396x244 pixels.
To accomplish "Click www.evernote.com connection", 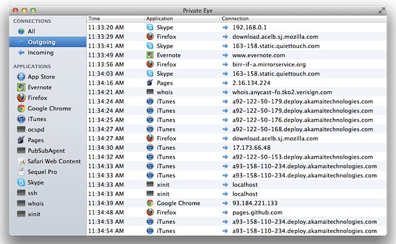I will pos(259,55).
